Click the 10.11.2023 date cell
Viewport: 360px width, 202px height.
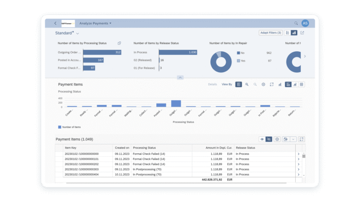pyautogui.click(x=122, y=174)
